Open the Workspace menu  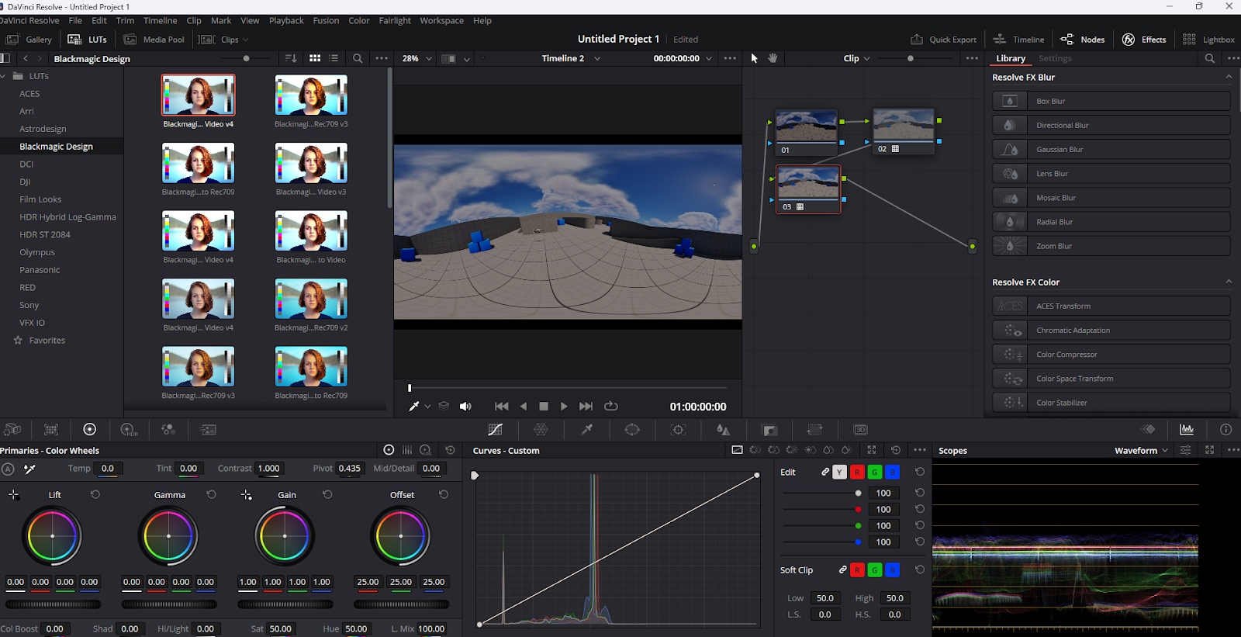click(x=442, y=20)
